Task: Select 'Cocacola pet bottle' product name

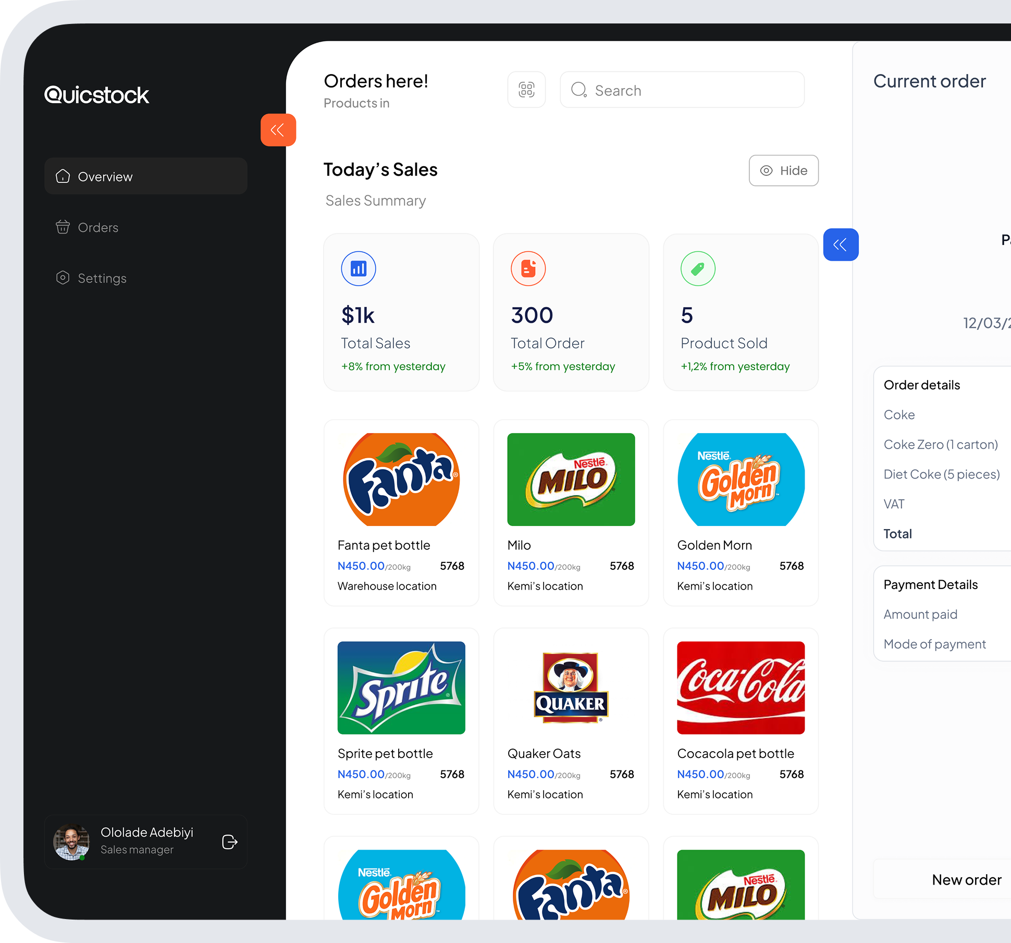Action: click(x=736, y=754)
